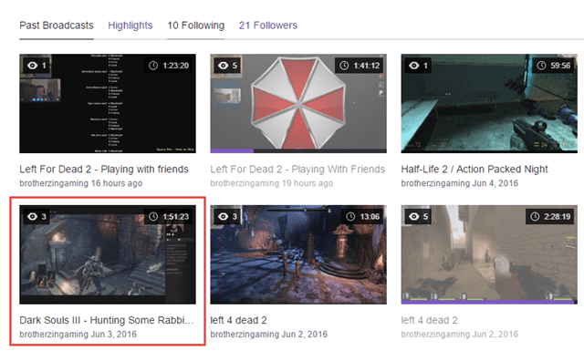View the 21 Followers tab
The width and height of the screenshot is (584, 351).
pyautogui.click(x=268, y=26)
